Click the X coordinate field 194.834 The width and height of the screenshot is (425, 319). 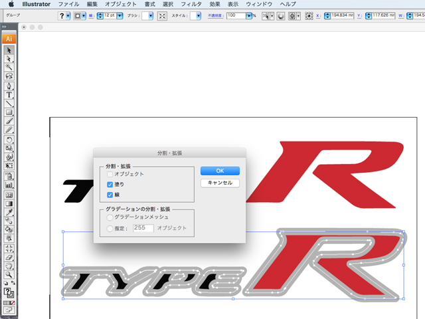(343, 15)
